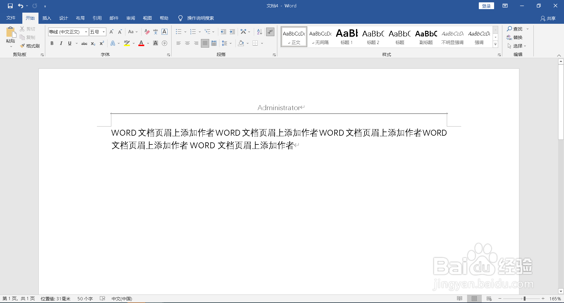Click the enclosed character icon

pyautogui.click(x=164, y=43)
